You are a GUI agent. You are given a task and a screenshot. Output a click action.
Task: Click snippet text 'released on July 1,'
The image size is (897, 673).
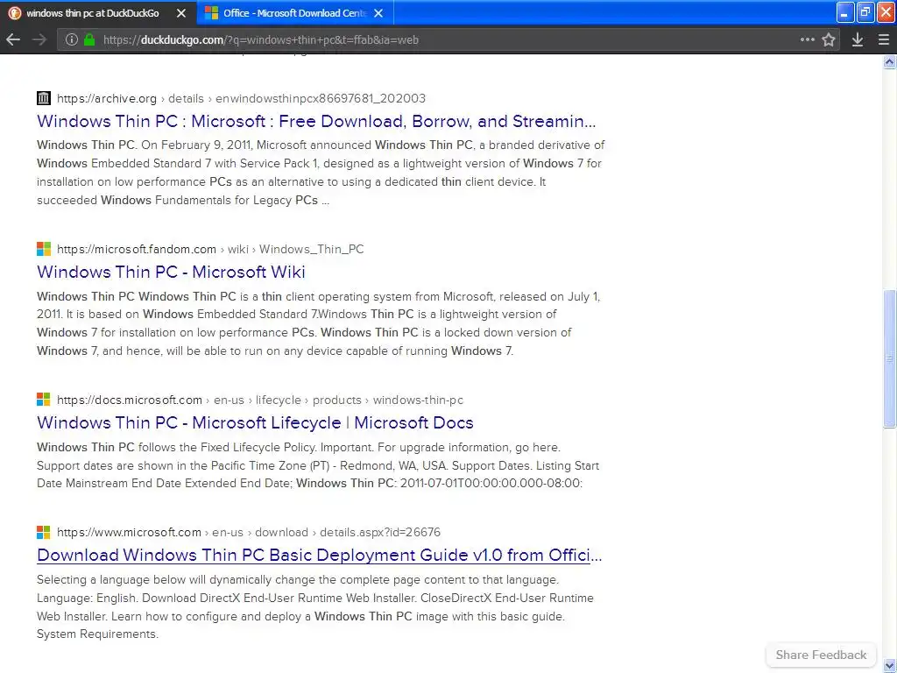(548, 296)
